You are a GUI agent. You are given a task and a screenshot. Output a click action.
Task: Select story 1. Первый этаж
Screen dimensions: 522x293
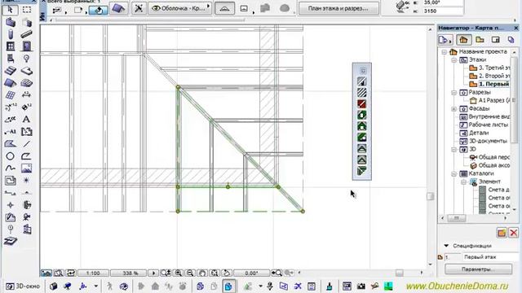pos(489,84)
